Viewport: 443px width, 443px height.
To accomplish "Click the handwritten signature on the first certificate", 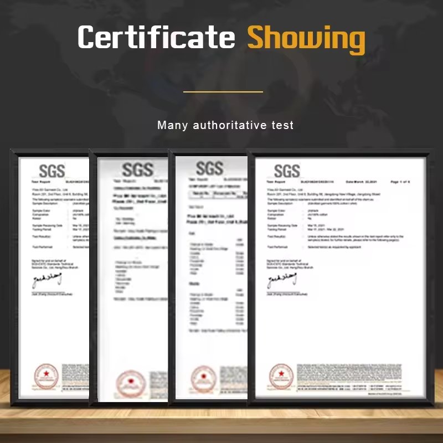I will point(47,280).
